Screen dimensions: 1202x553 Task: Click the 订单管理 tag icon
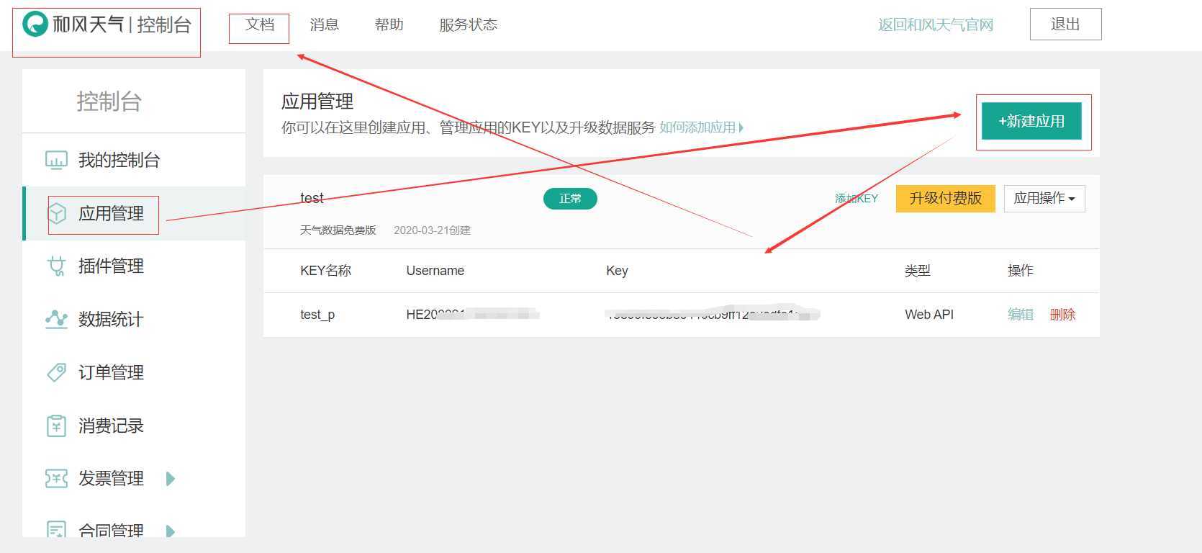pos(56,372)
